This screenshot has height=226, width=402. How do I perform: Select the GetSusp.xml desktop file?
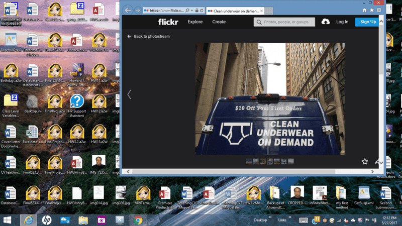pos(364,195)
